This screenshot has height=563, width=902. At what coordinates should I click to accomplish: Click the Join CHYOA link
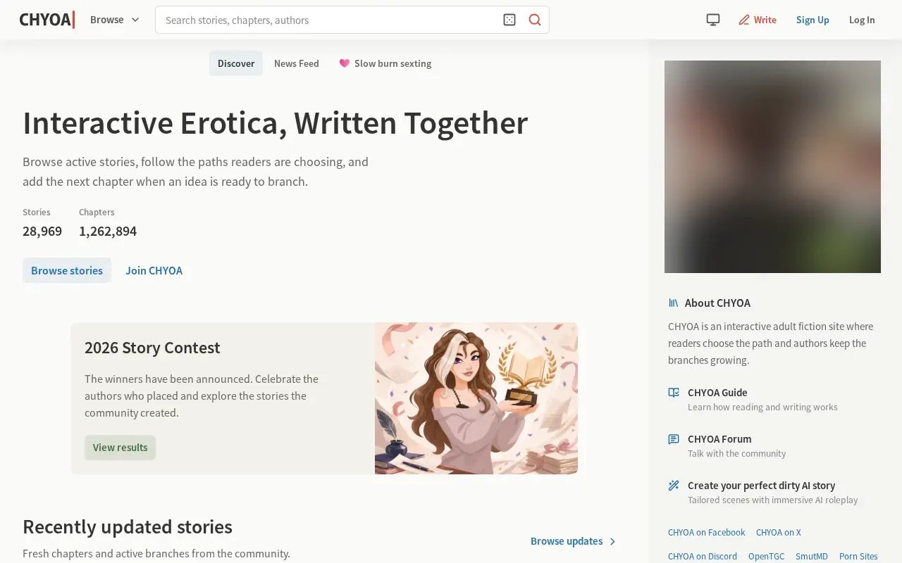(x=154, y=270)
